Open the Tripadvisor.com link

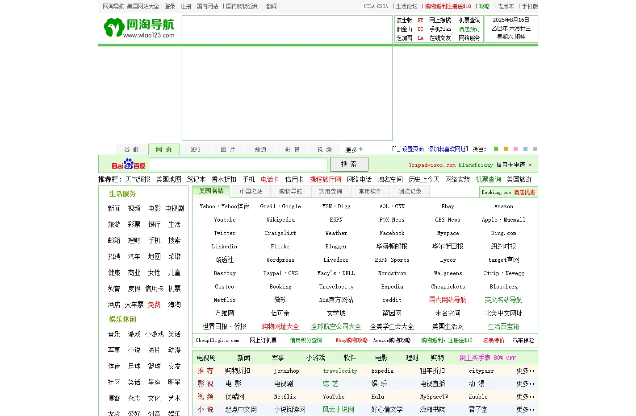click(432, 165)
